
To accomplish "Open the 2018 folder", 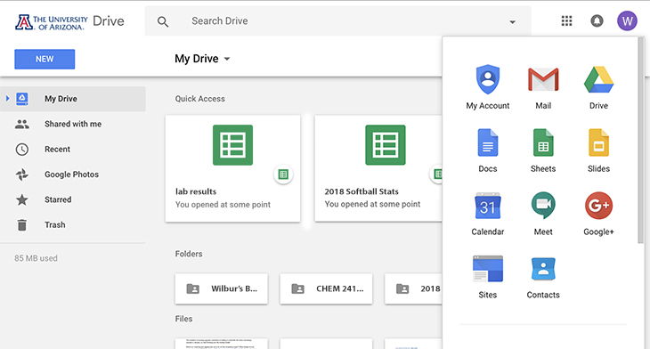I will pos(413,288).
